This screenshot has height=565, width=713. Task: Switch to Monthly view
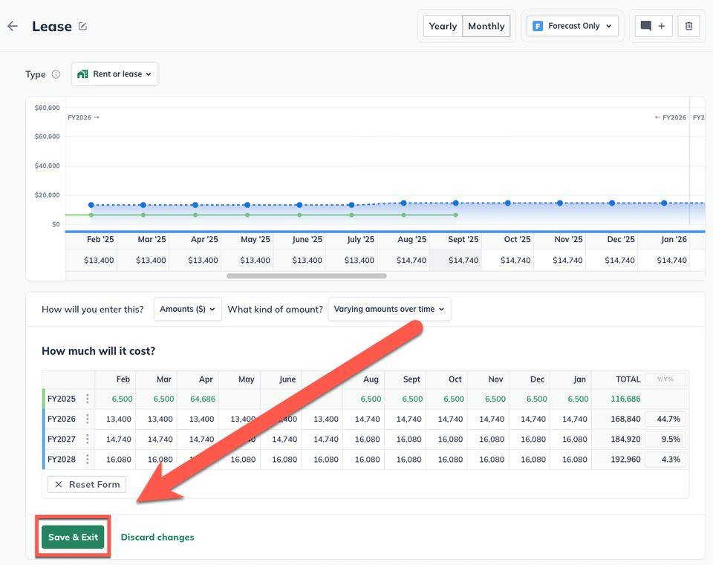pyautogui.click(x=486, y=27)
